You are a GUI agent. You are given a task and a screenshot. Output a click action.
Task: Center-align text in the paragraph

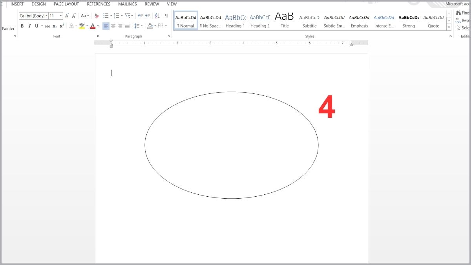pos(113,26)
